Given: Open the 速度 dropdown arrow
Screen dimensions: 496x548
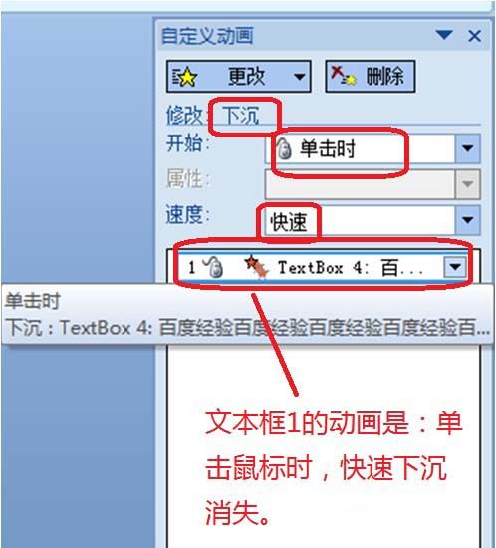Looking at the screenshot, I should pos(468,220).
